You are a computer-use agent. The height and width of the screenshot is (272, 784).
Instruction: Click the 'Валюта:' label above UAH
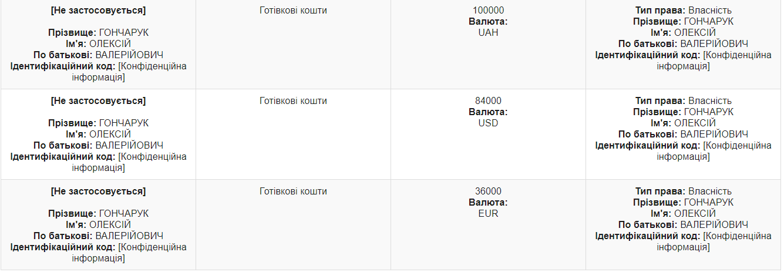[488, 22]
